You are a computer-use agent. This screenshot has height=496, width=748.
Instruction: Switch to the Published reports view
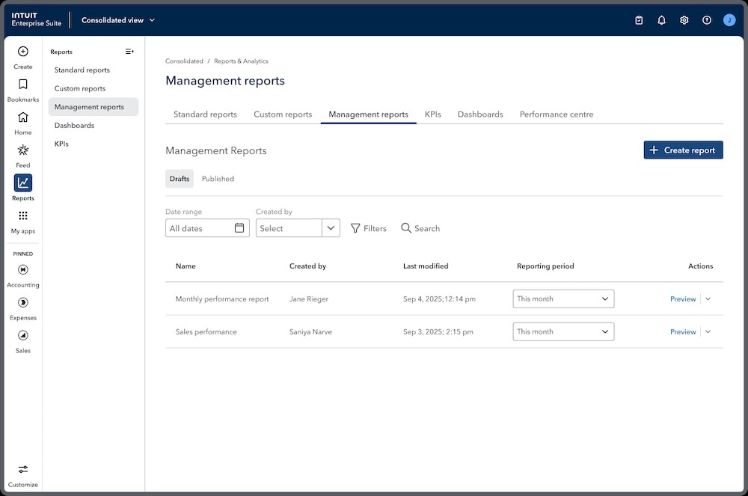[218, 179]
